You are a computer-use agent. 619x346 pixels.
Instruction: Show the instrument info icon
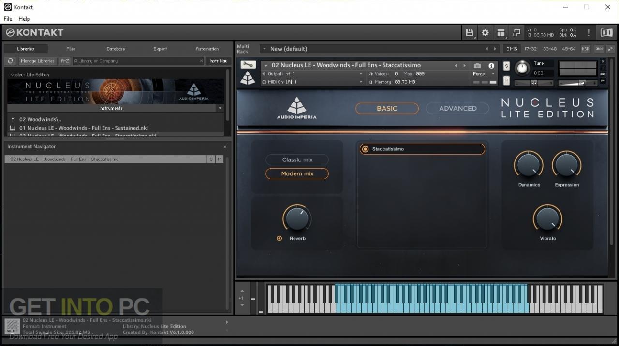[x=491, y=66]
